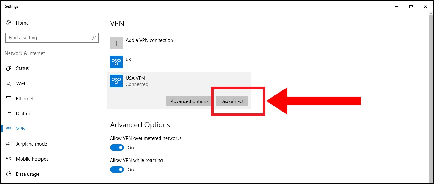Go to Airplane mode settings page
Screen dimensions: 434x184
[x=32, y=144]
